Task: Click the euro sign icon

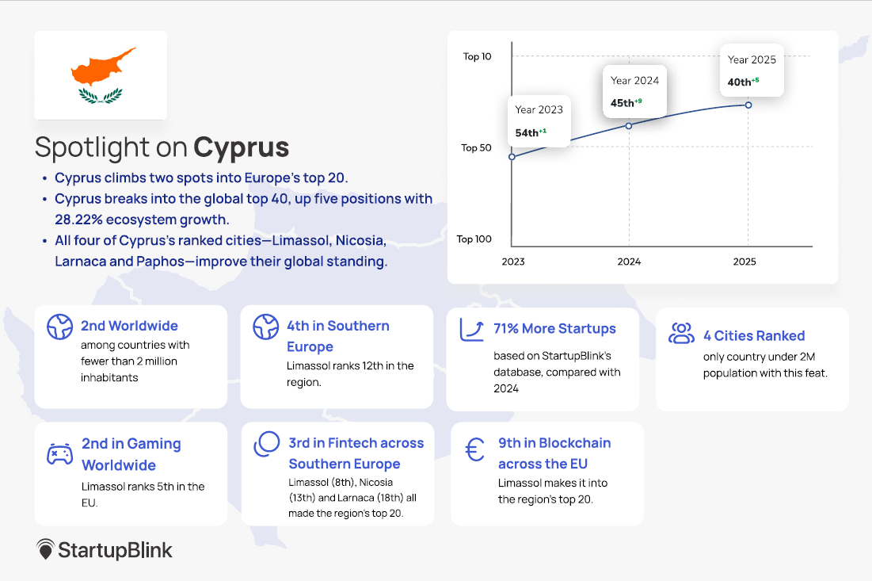Action: (x=475, y=449)
